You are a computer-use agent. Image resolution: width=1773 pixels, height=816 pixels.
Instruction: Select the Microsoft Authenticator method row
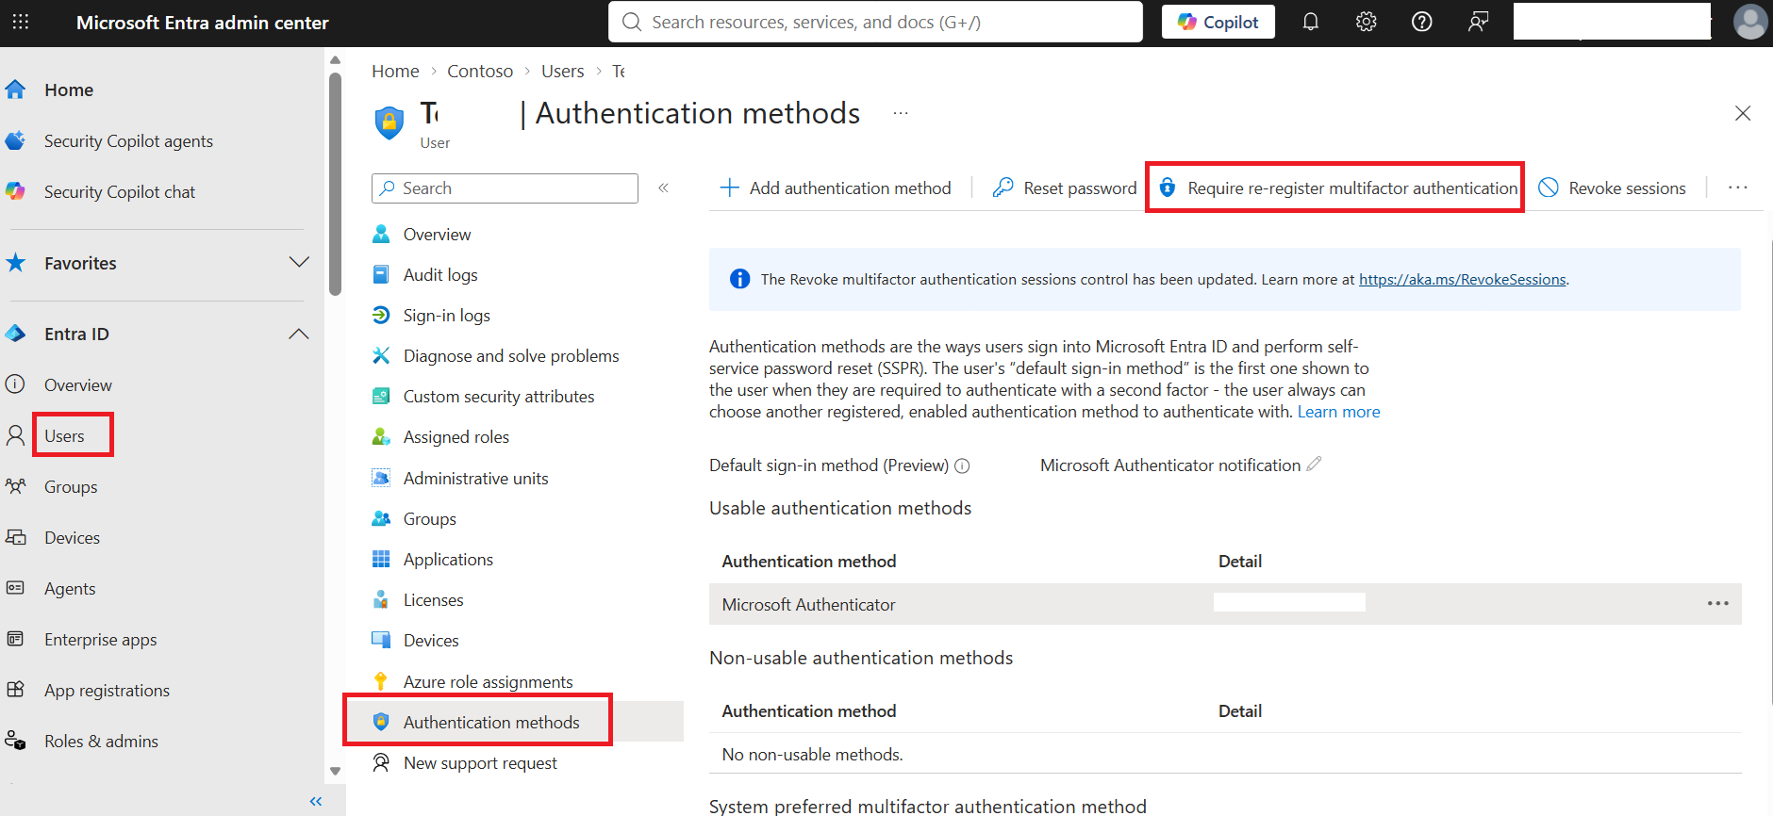pos(1225,603)
